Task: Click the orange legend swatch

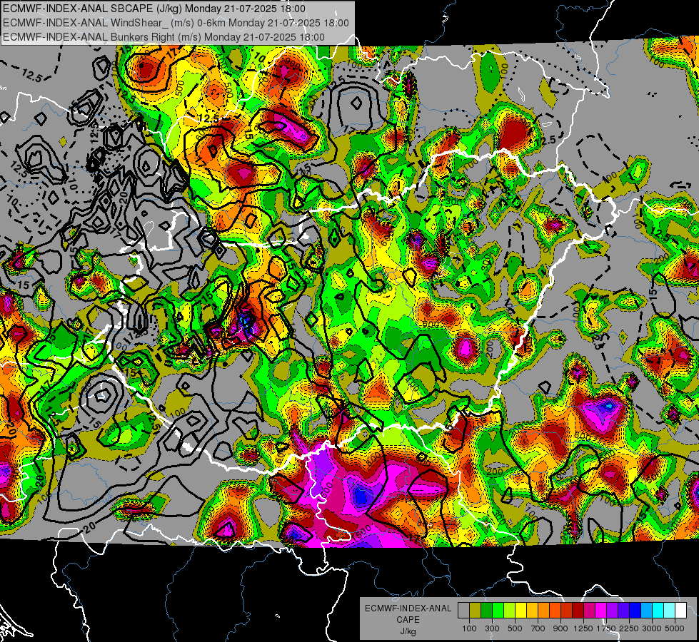Action: [x=543, y=610]
